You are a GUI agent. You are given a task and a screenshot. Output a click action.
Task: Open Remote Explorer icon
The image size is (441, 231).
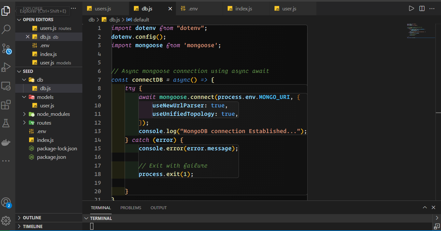(x=6, y=86)
